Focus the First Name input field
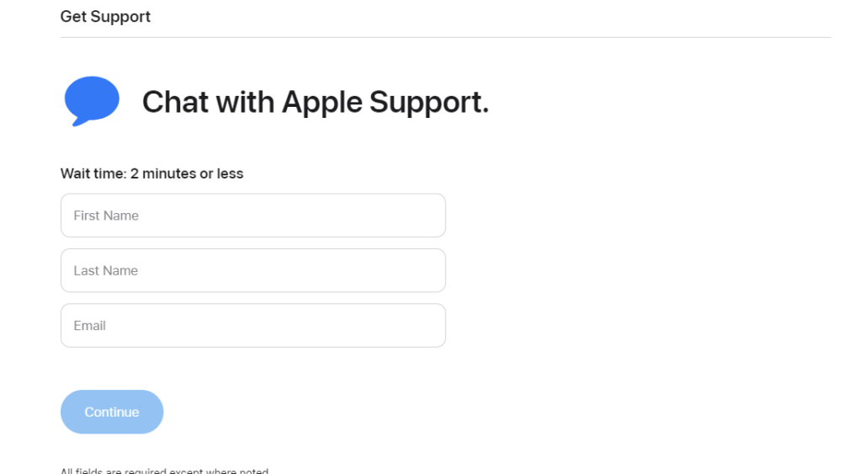 tap(253, 216)
